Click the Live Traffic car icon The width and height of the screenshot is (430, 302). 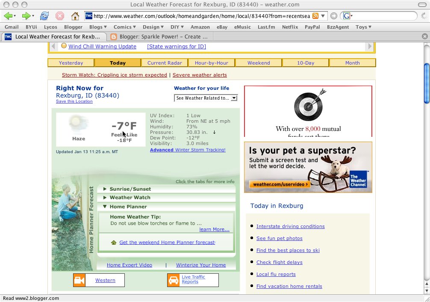point(174,280)
